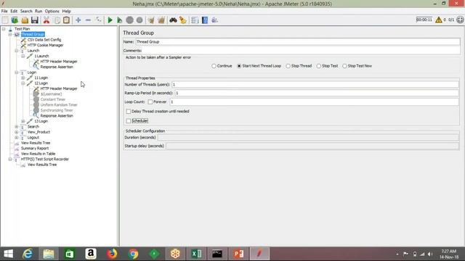The width and height of the screenshot is (465, 261).
Task: Save the test plan with floppy icon
Action: click(x=35, y=20)
